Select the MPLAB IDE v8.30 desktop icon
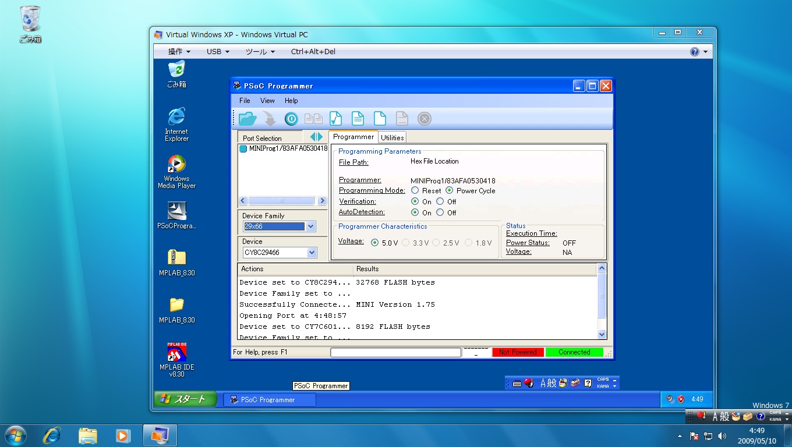Image resolution: width=792 pixels, height=447 pixels. tap(176, 360)
